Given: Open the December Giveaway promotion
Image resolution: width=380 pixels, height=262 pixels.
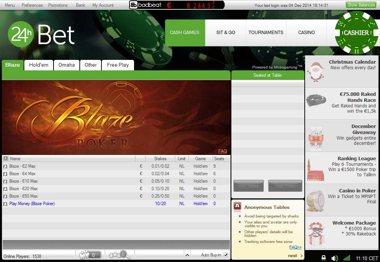Looking at the screenshot, I should coord(342,136).
